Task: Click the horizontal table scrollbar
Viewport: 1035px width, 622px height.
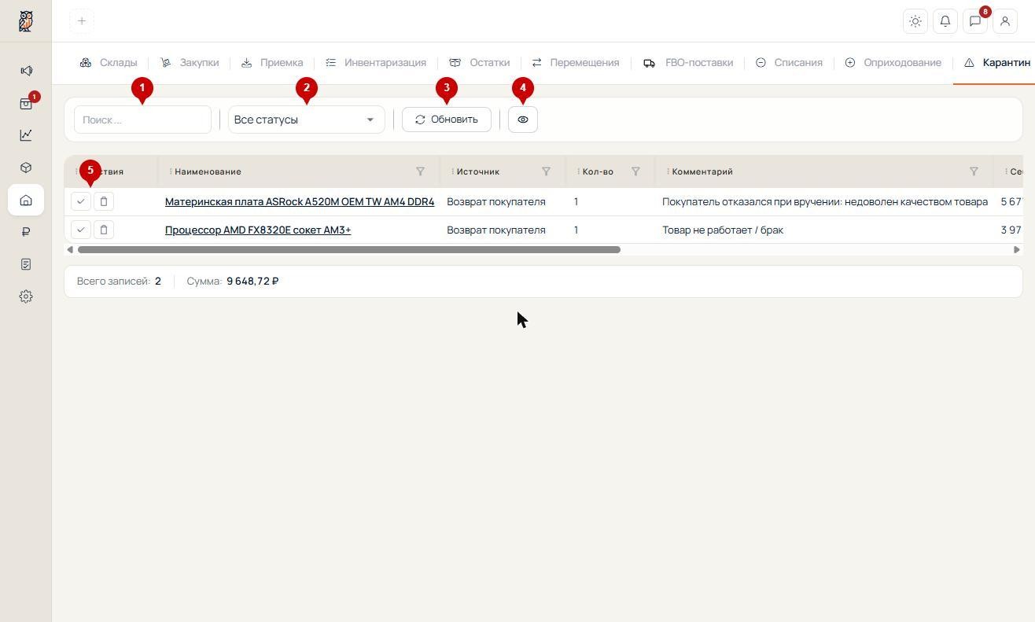Action: (349, 249)
